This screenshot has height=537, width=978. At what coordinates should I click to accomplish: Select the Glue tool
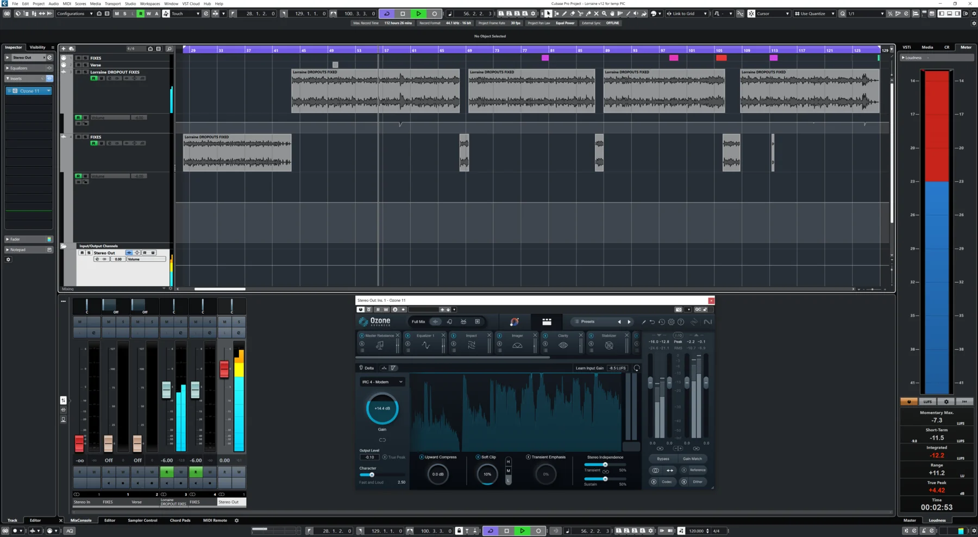click(588, 14)
